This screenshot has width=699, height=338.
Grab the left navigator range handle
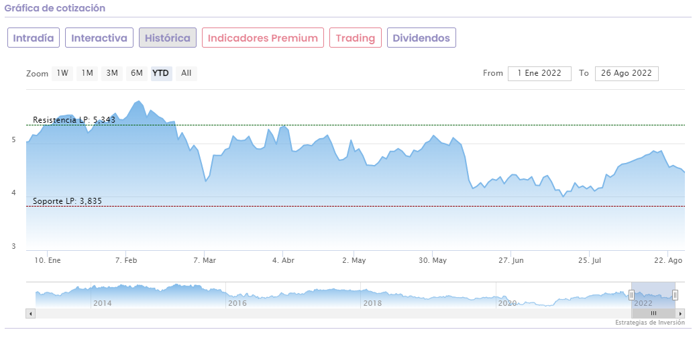(x=631, y=294)
